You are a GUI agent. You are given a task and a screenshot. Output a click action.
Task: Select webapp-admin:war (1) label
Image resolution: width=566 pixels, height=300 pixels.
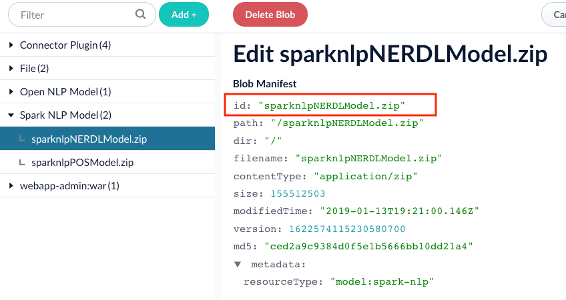point(69,186)
